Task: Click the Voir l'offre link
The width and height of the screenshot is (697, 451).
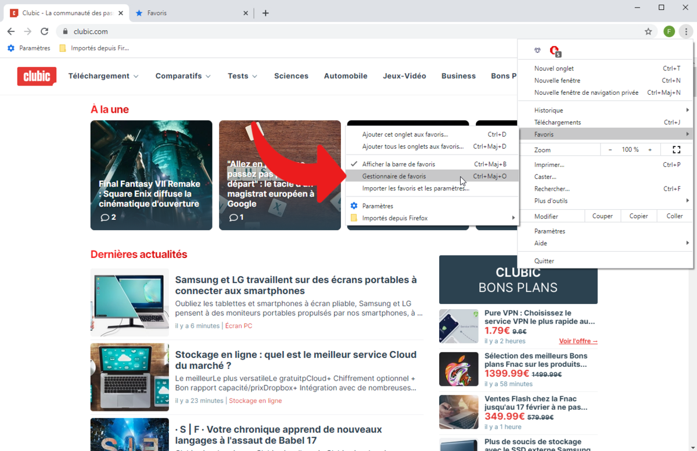Action: 578,341
